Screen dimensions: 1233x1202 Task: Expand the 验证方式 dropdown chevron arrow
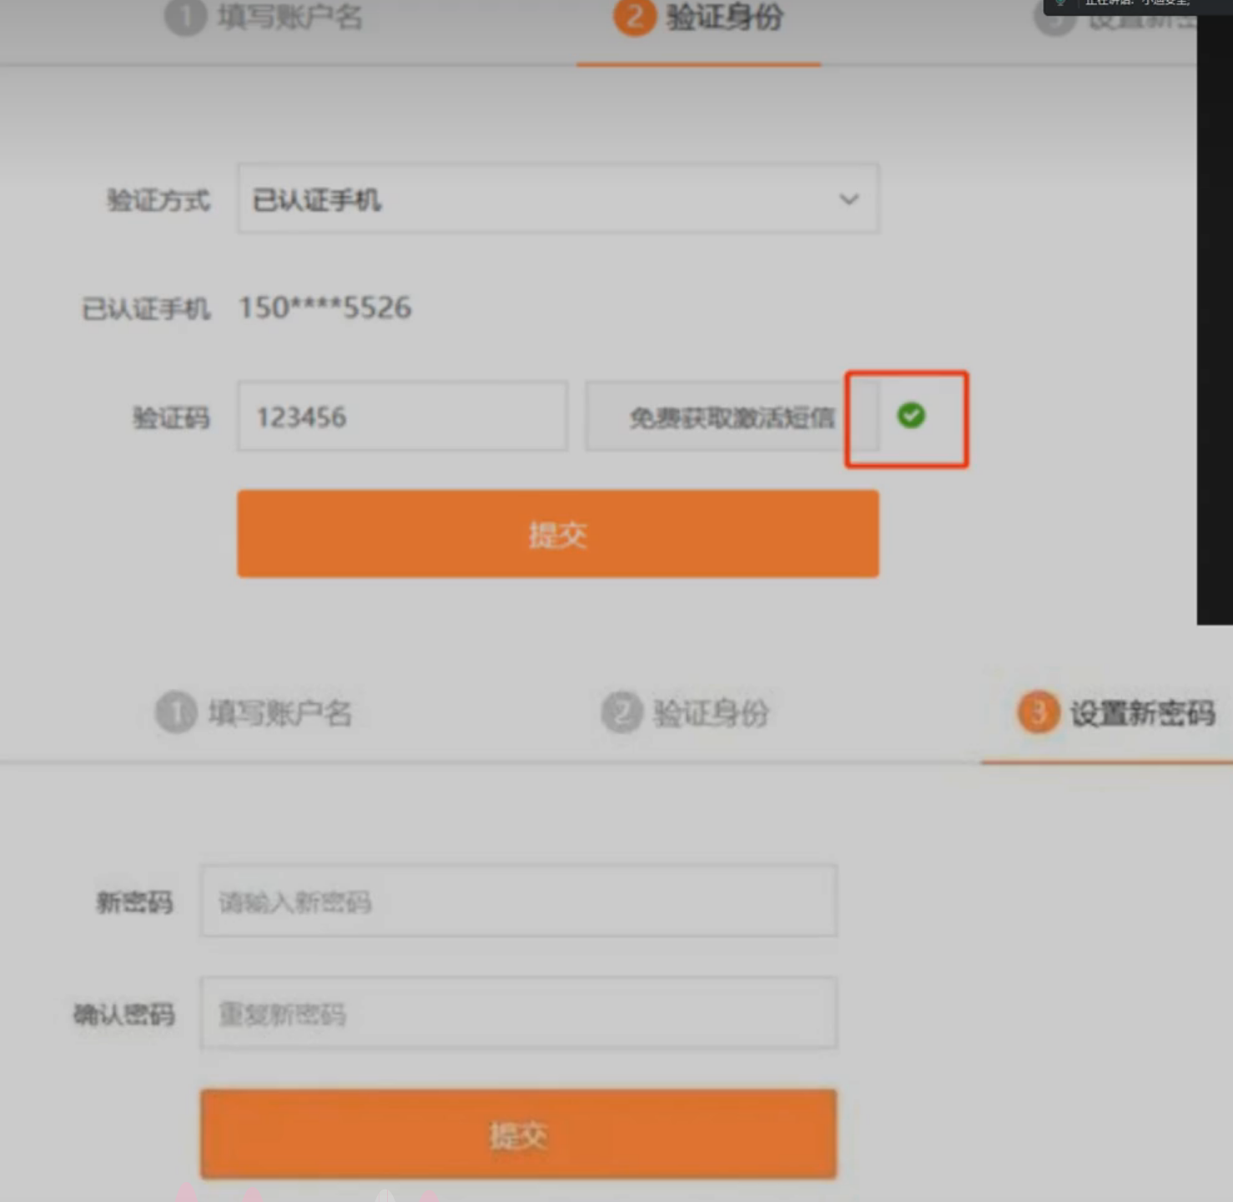[x=848, y=199]
